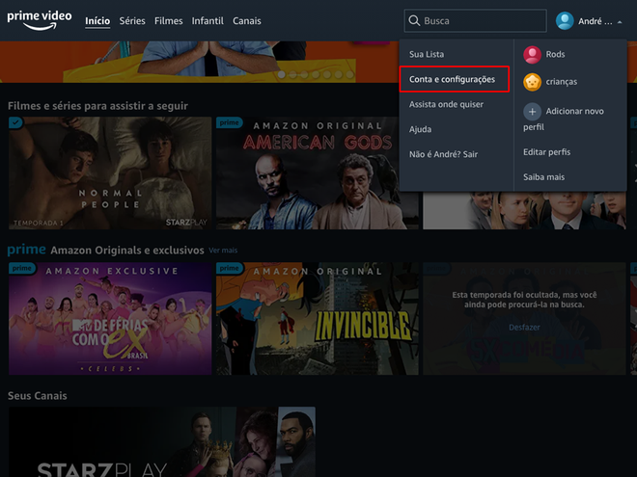Image resolution: width=637 pixels, height=477 pixels.
Task: Click the plus icon to add profile
Action: pos(532,111)
